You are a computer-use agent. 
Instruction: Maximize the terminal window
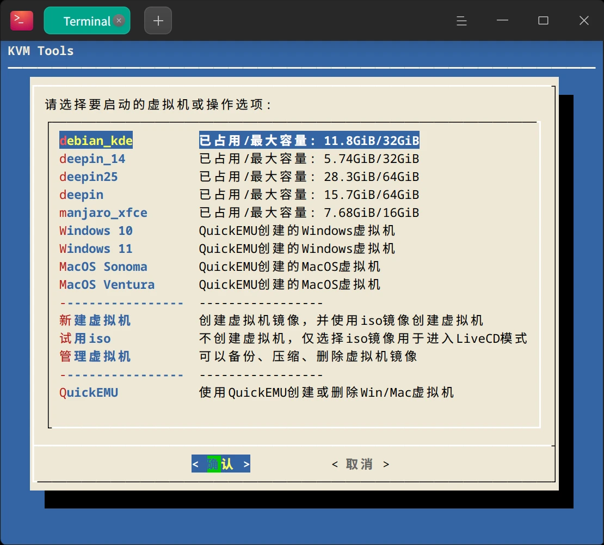tap(543, 21)
